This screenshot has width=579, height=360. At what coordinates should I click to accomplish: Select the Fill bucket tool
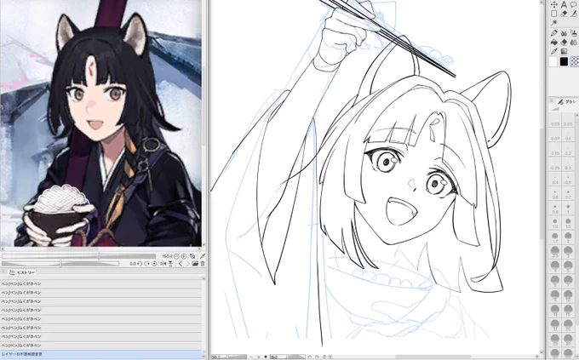coord(554,43)
